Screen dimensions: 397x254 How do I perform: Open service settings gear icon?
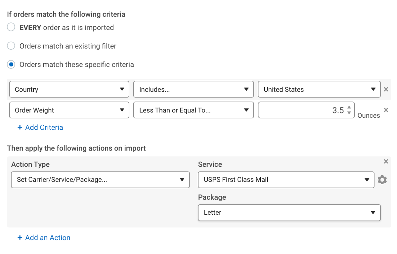pos(382,180)
